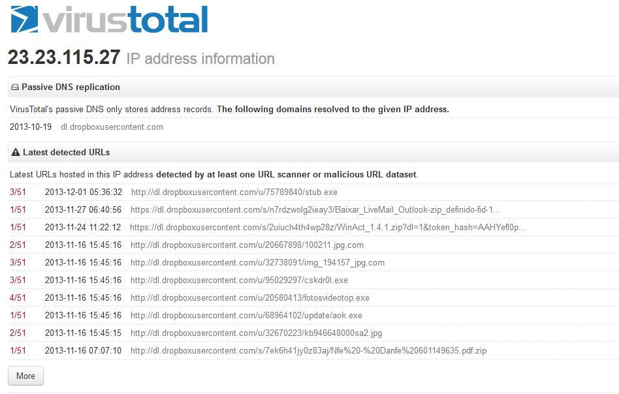Image resolution: width=619 pixels, height=394 pixels.
Task: Select the Latest detected URLs header
Action: pyautogui.click(x=66, y=153)
